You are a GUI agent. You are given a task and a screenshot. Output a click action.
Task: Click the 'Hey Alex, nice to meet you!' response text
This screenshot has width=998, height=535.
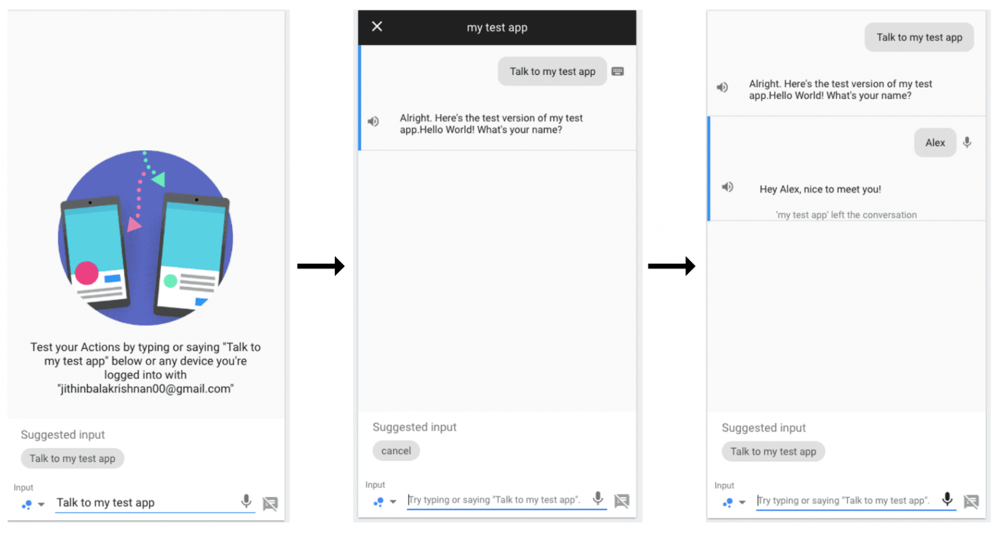coord(820,190)
